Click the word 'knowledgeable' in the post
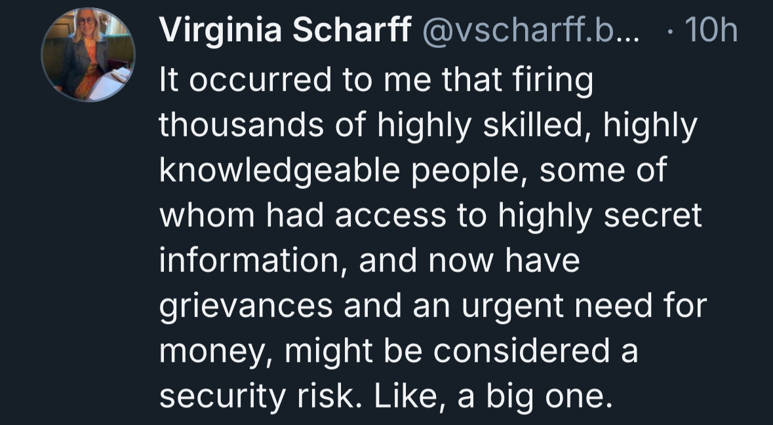The image size is (773, 425). tap(280, 172)
